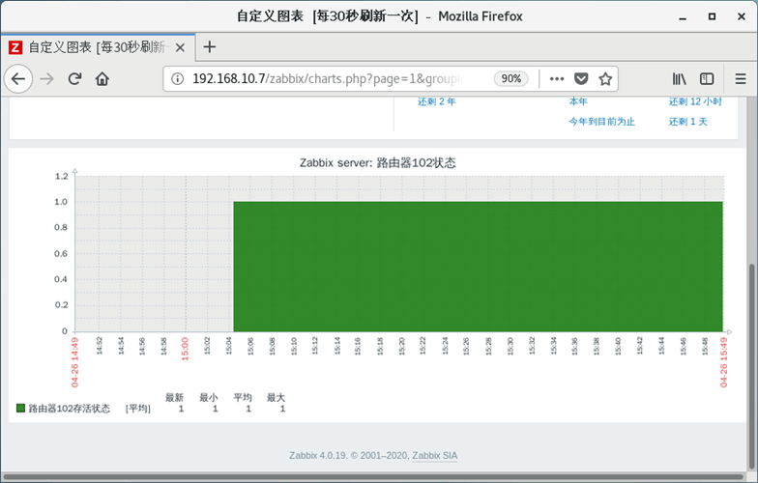Screen dimensions: 758x483
Task: Open the Firefox home page
Action: point(102,79)
